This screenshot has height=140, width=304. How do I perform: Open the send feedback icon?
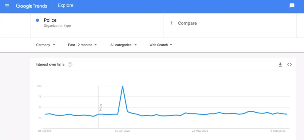[x=292, y=6]
